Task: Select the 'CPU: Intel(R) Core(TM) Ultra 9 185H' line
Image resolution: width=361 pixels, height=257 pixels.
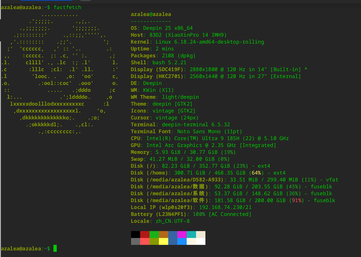Action: click(210, 138)
